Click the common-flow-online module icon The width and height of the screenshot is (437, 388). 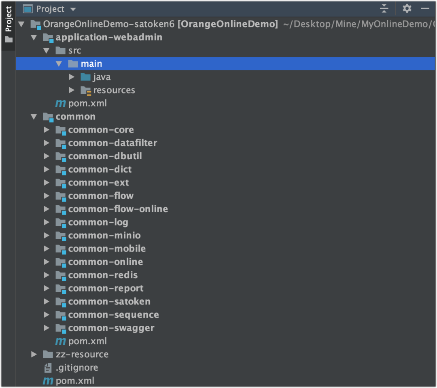click(60, 210)
